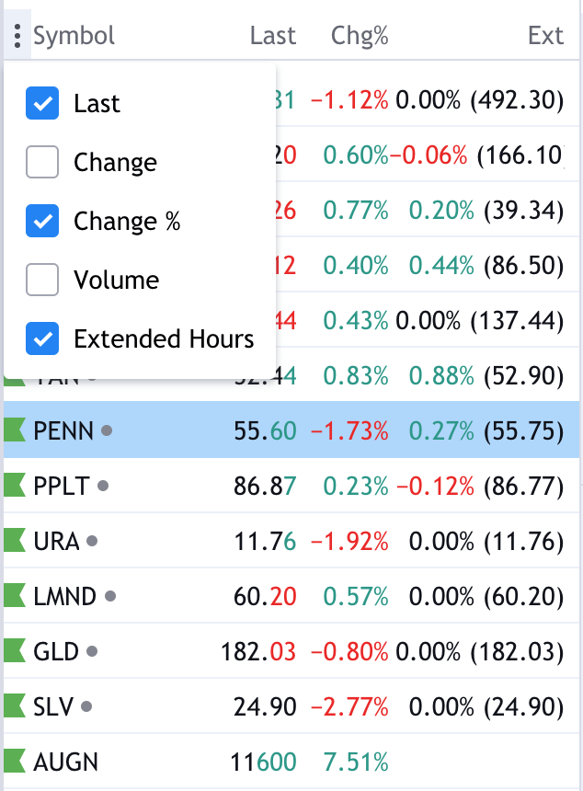Sort by the Chg% column header
583x791 pixels.
pos(360,36)
